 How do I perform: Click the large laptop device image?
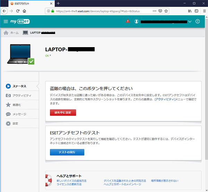click(x=21, y=54)
